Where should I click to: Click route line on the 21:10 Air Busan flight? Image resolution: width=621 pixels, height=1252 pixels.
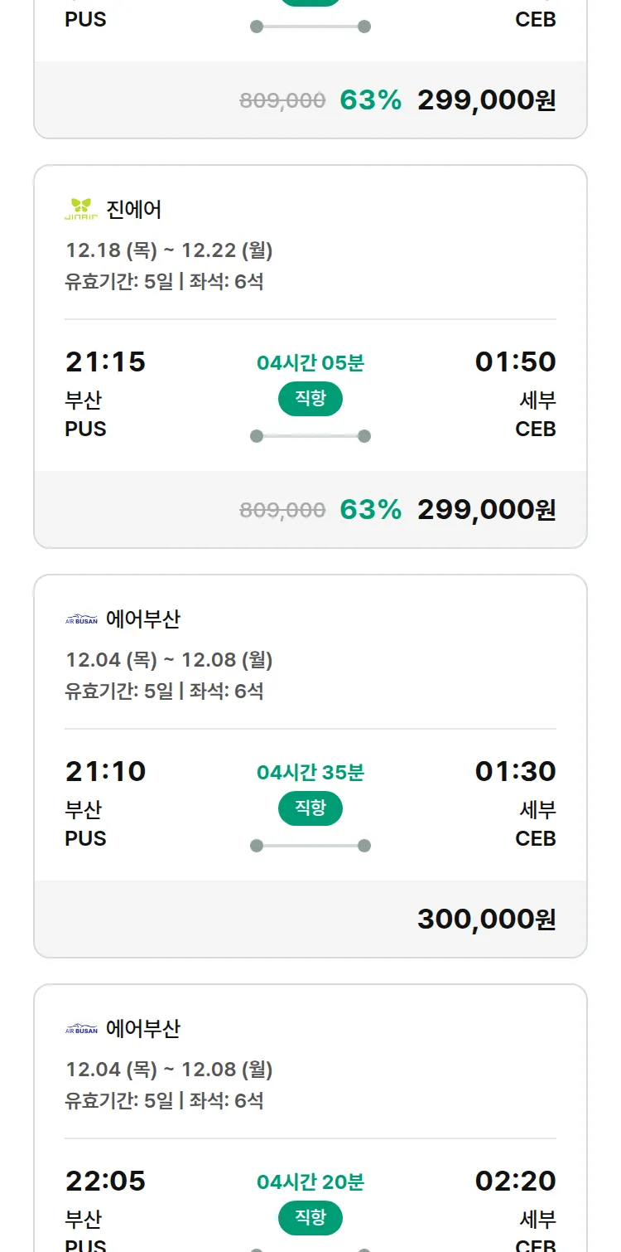[310, 846]
